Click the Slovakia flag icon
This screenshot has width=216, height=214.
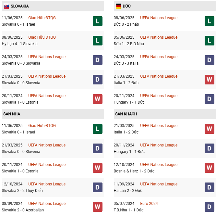click(6, 6)
